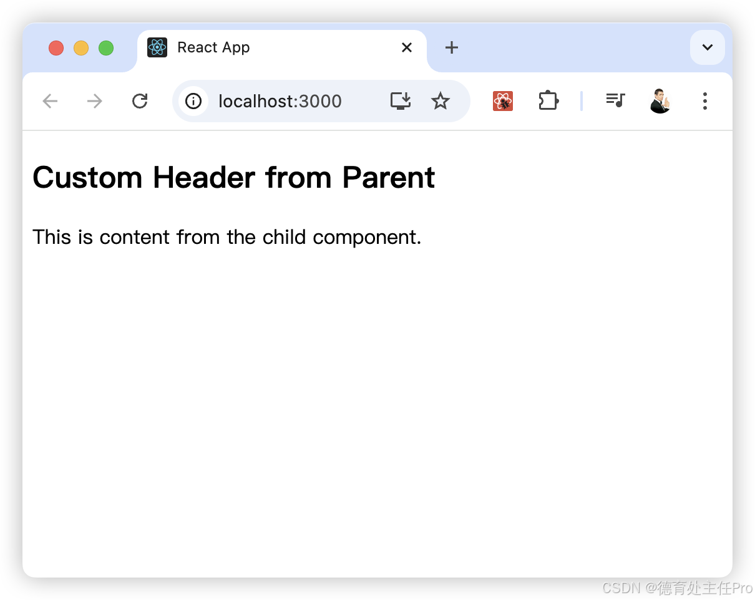This screenshot has width=755, height=600.
Task: Open the profile avatar menu
Action: (x=660, y=101)
